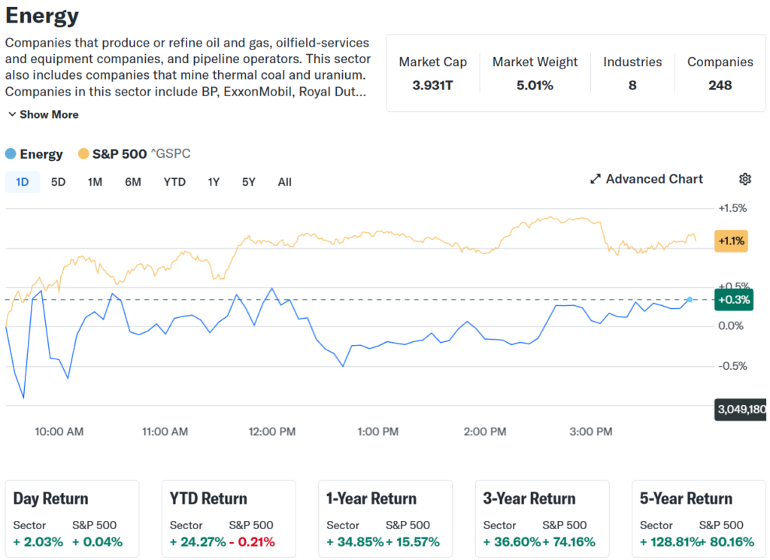Open chart settings gear icon
The height and width of the screenshot is (560, 770).
pyautogui.click(x=744, y=179)
